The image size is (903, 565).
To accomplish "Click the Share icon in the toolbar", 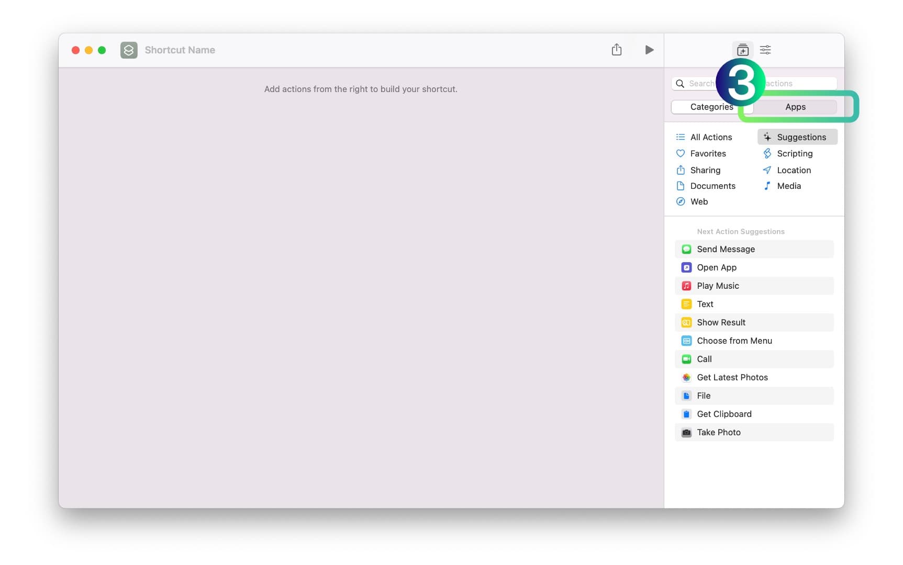I will click(616, 50).
